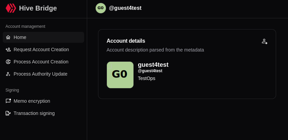Screen dimensions: 288x140
Task: Go to Process Account Creation
Action: pos(43,62)
